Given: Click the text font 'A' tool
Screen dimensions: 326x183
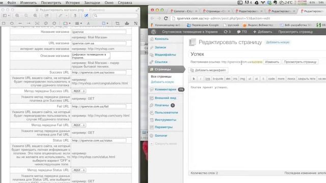Looking at the screenshot, I should (88, 23).
